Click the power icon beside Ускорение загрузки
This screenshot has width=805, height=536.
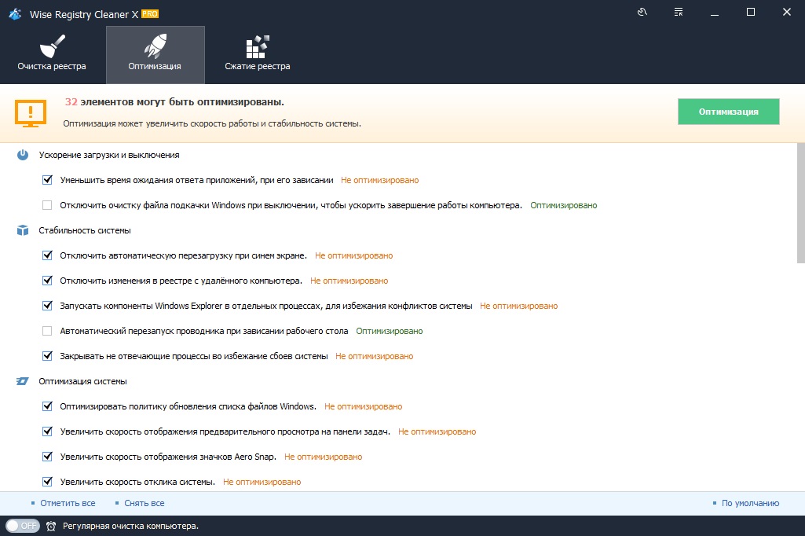(23, 155)
